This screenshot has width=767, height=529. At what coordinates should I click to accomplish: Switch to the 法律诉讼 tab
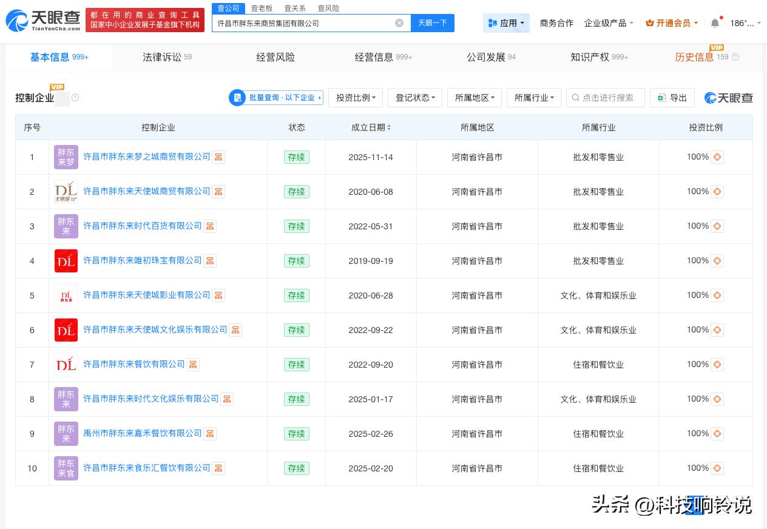(161, 57)
